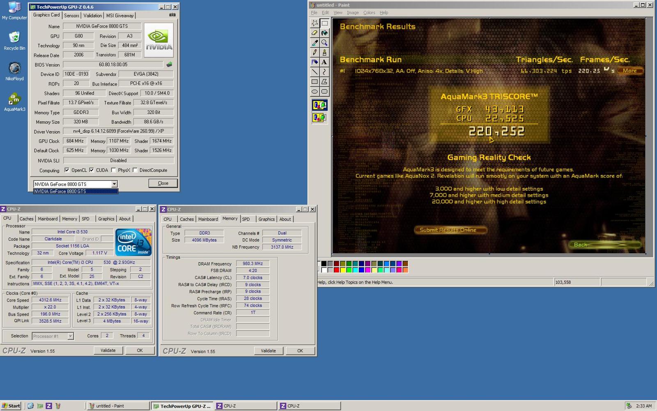Click Validate in the CPU-Z processor window

point(108,351)
